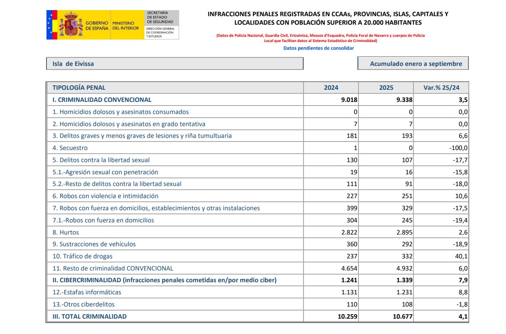
Task: Select the III. TOTAL CRIMINALIDAD row label
Action: point(89,317)
